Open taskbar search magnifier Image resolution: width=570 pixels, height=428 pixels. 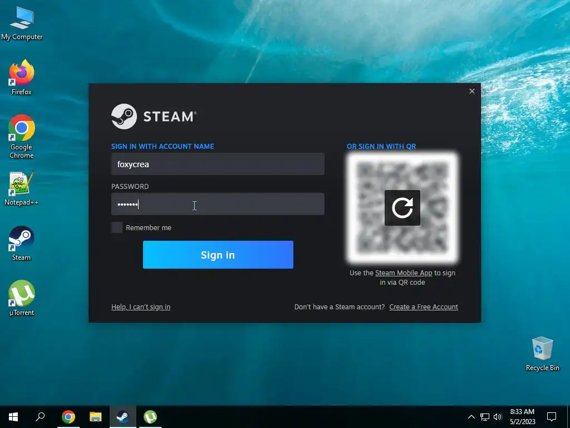(40, 417)
